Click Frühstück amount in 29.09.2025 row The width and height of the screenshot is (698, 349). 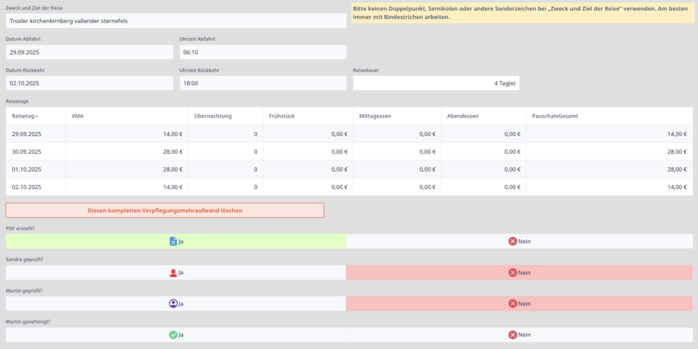[x=308, y=133]
